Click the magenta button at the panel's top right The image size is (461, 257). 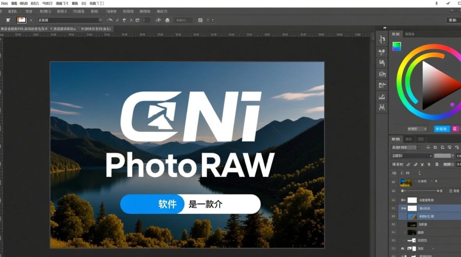click(x=456, y=129)
